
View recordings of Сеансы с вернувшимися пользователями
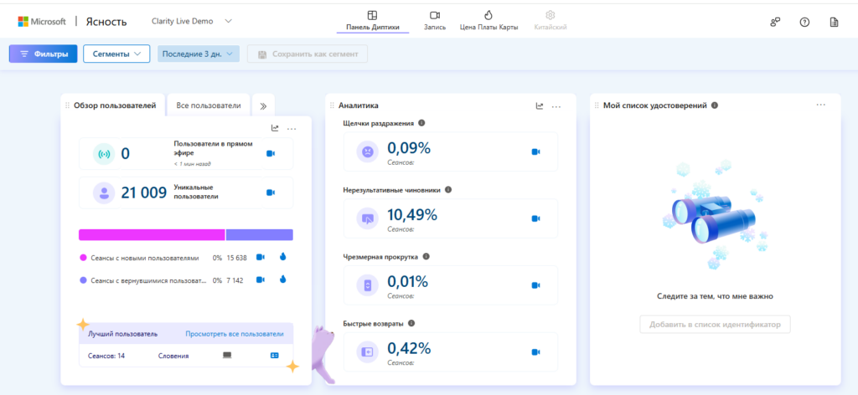point(261,280)
